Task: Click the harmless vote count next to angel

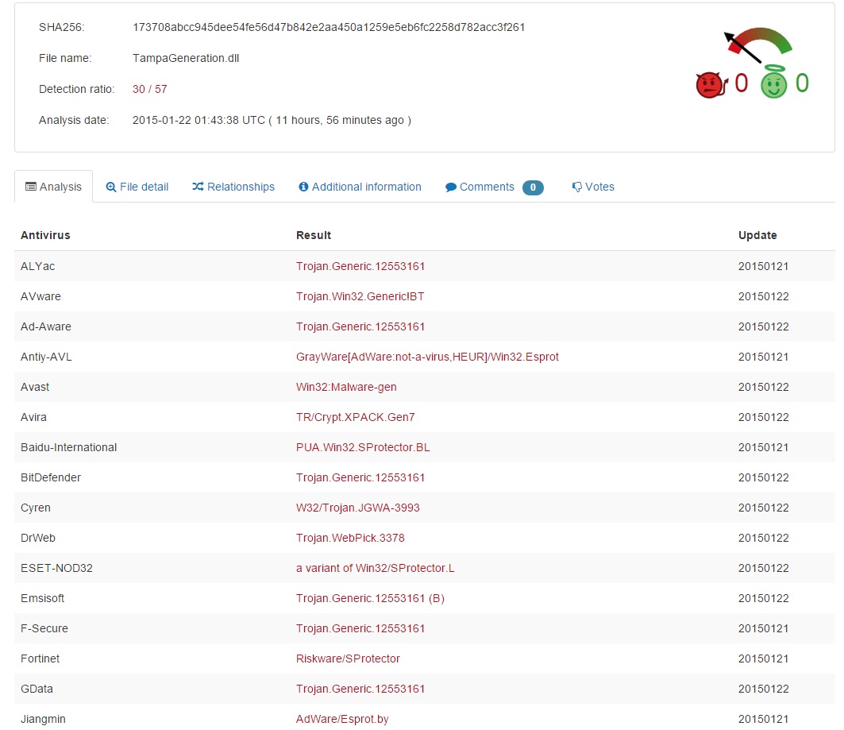Action: (802, 83)
